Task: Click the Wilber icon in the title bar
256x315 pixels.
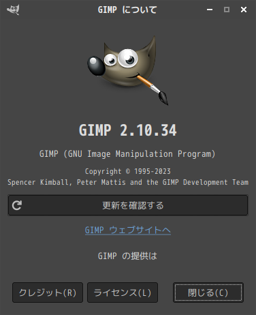Action: [13, 10]
